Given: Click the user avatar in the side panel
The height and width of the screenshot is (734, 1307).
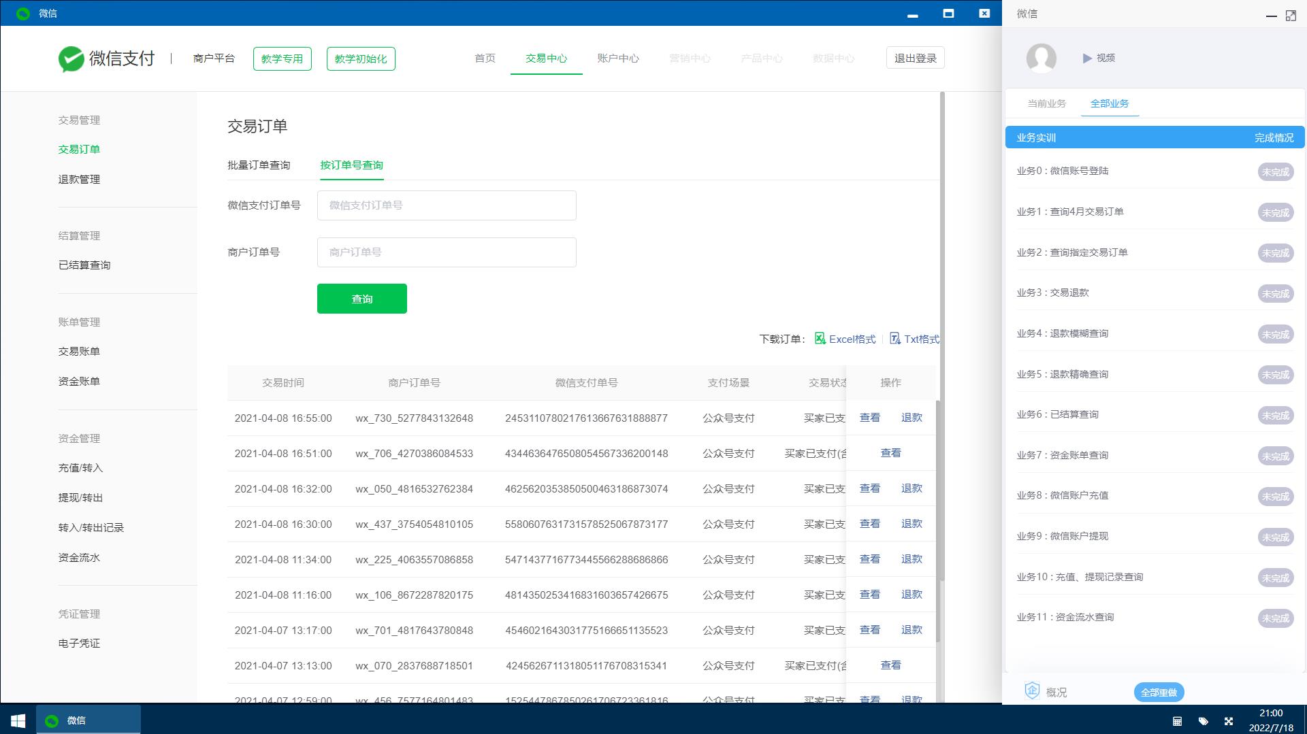Looking at the screenshot, I should pos(1041,59).
